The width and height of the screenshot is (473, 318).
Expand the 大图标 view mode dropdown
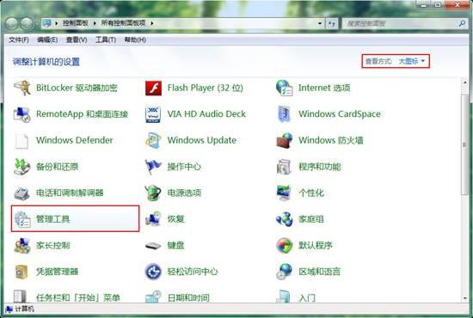click(x=412, y=61)
